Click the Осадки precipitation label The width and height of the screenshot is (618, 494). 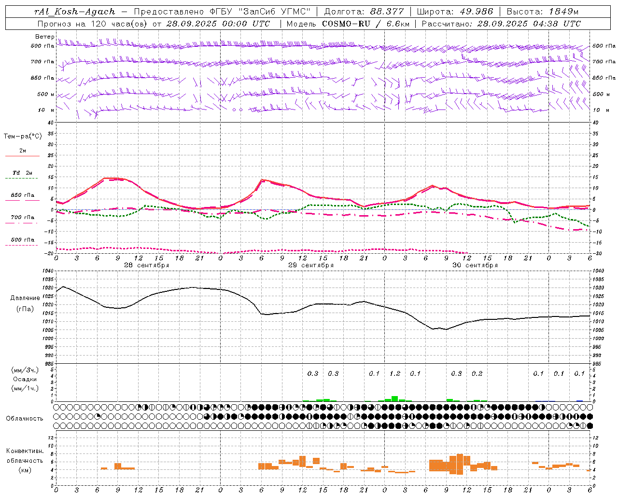[x=25, y=379]
